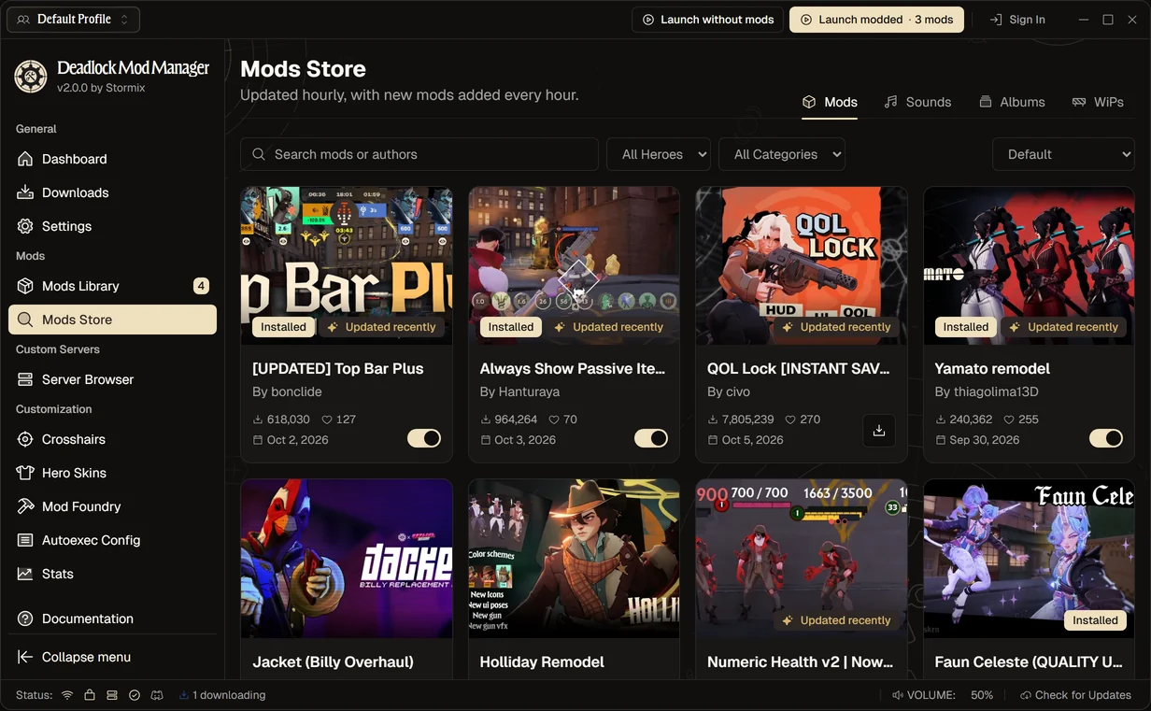Image resolution: width=1151 pixels, height=711 pixels.
Task: Click the lock status icon
Action: tap(90, 695)
